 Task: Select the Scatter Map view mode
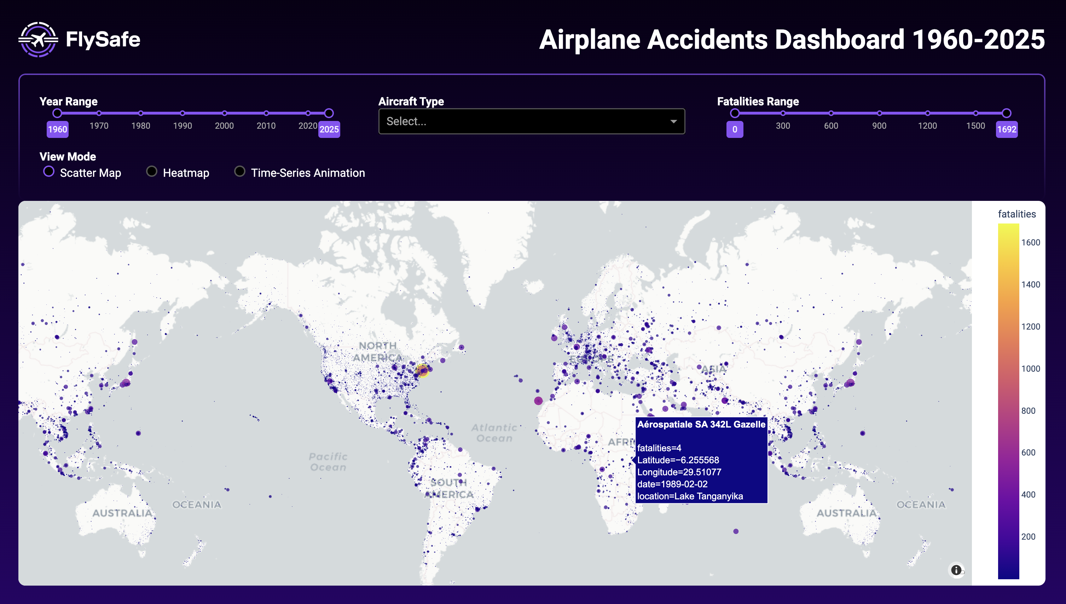[49, 171]
